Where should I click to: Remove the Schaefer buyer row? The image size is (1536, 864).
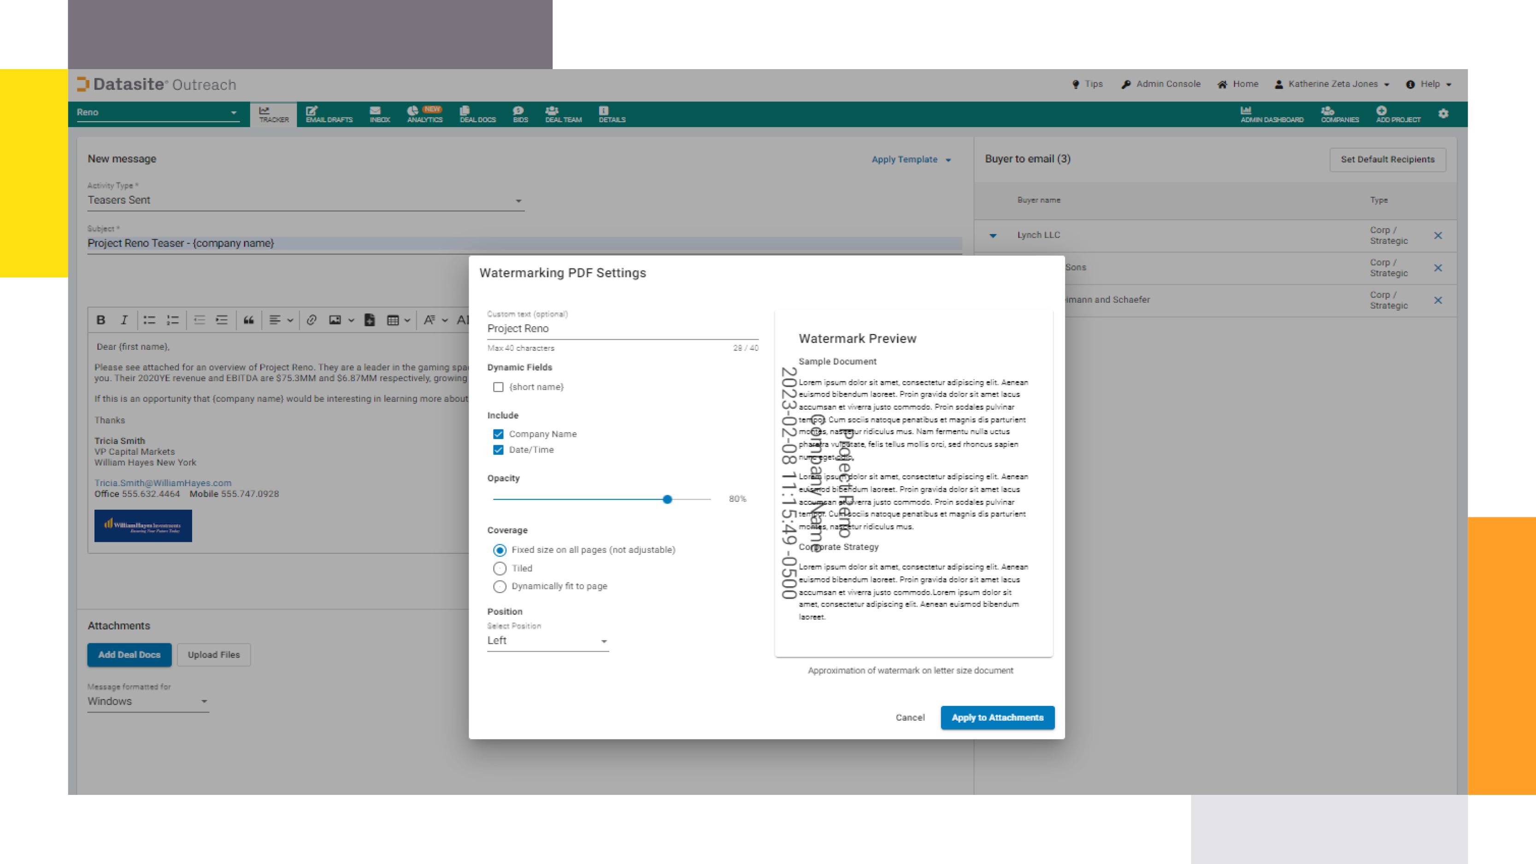click(x=1438, y=300)
